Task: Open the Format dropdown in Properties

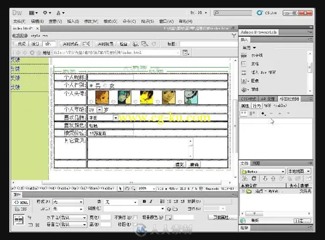Action: point(68,202)
